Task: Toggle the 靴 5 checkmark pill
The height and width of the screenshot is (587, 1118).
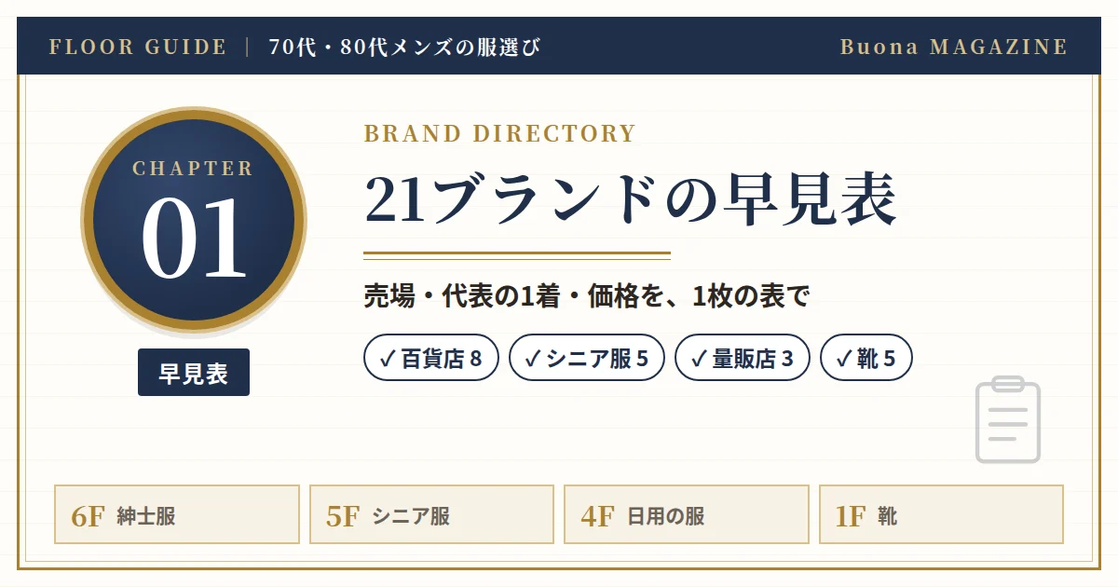Action: pos(866,358)
